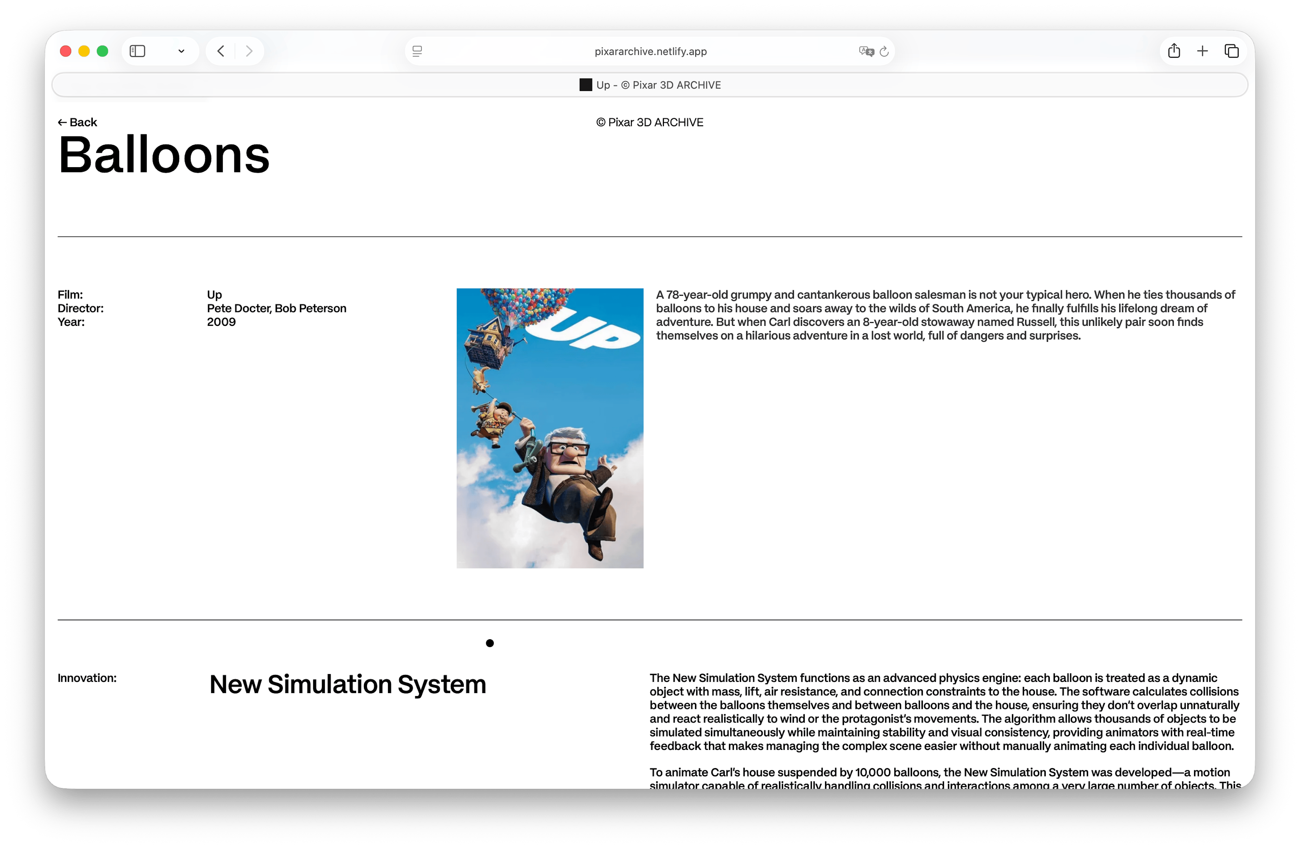Click the black dot below the poster

coord(490,643)
